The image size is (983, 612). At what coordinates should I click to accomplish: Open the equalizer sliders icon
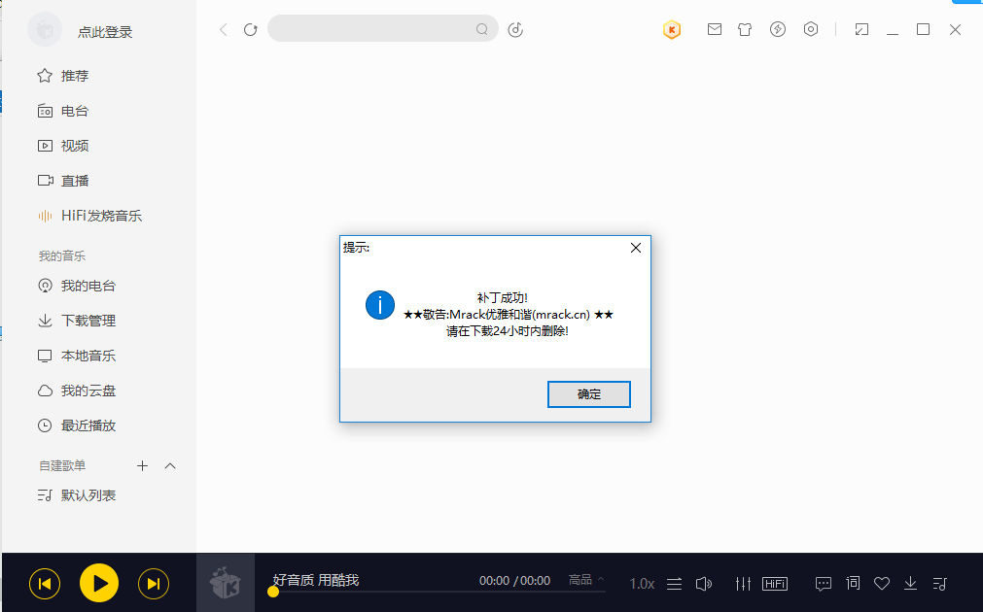pyautogui.click(x=743, y=584)
